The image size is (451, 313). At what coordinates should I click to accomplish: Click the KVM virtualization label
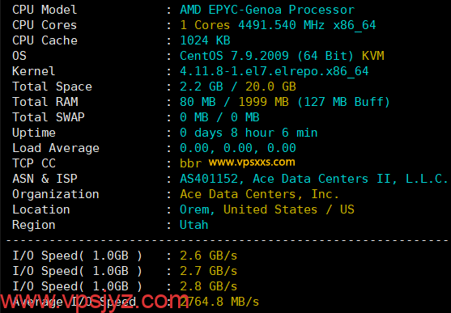[x=372, y=56]
